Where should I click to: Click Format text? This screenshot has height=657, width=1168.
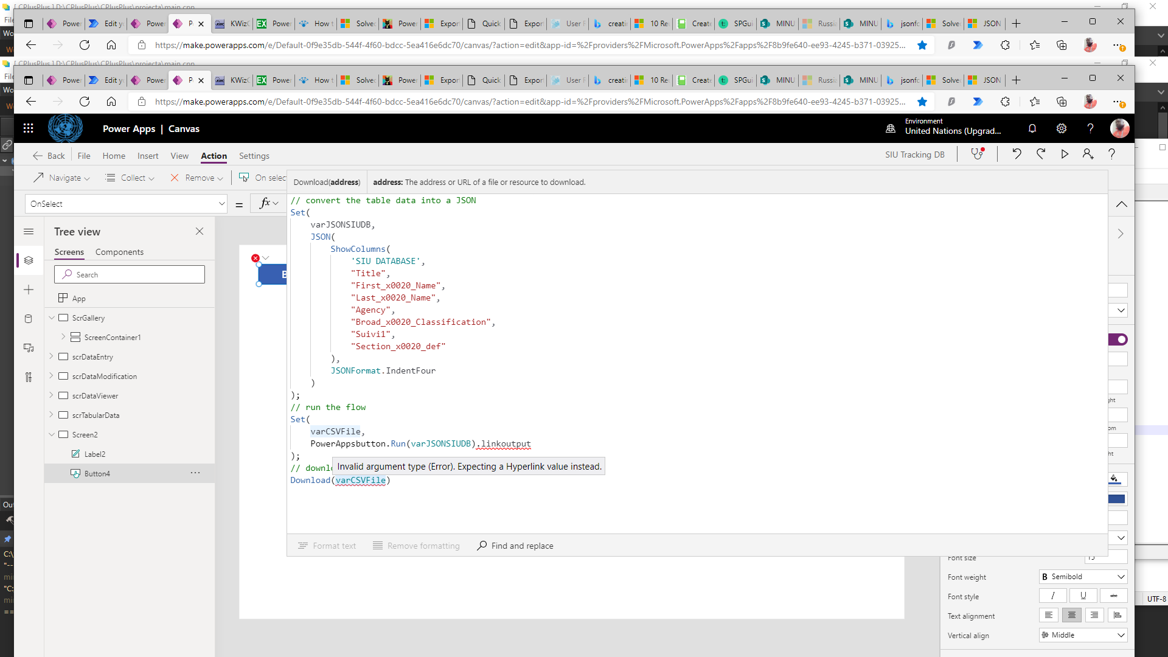(327, 546)
